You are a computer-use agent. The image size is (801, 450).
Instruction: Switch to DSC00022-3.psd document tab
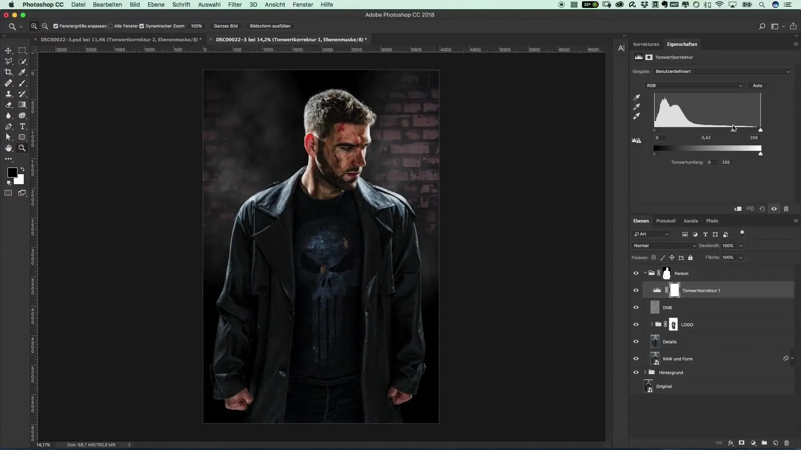pyautogui.click(x=121, y=40)
